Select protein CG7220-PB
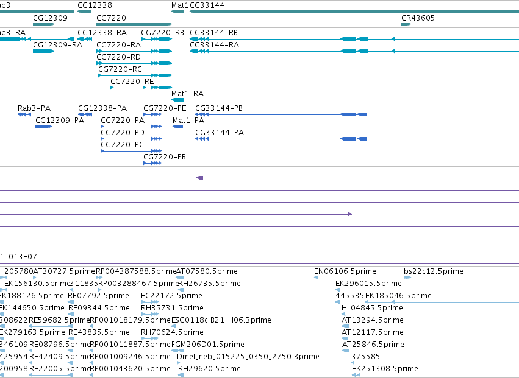Viewport: 519px width, 378px height. pyautogui.click(x=165, y=156)
